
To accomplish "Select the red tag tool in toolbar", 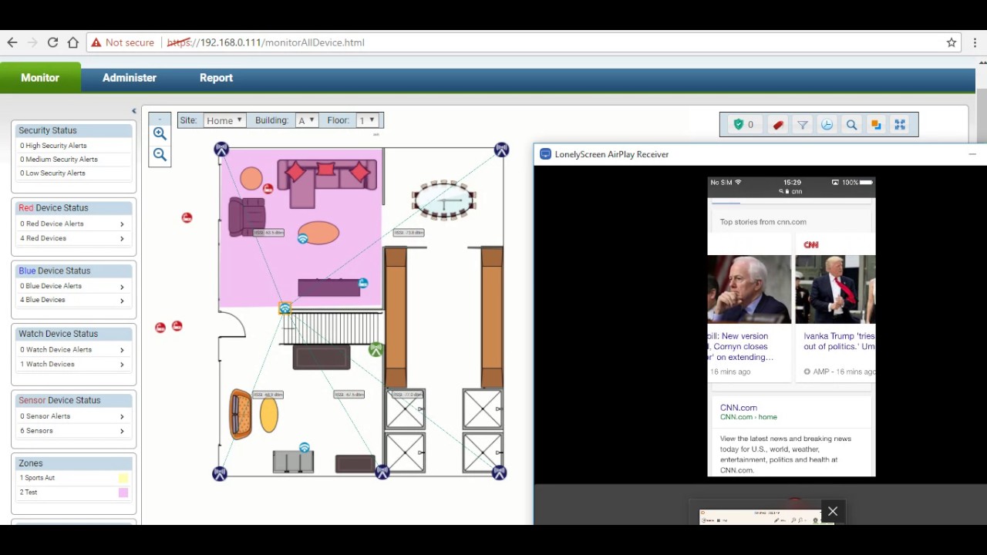I will [778, 125].
